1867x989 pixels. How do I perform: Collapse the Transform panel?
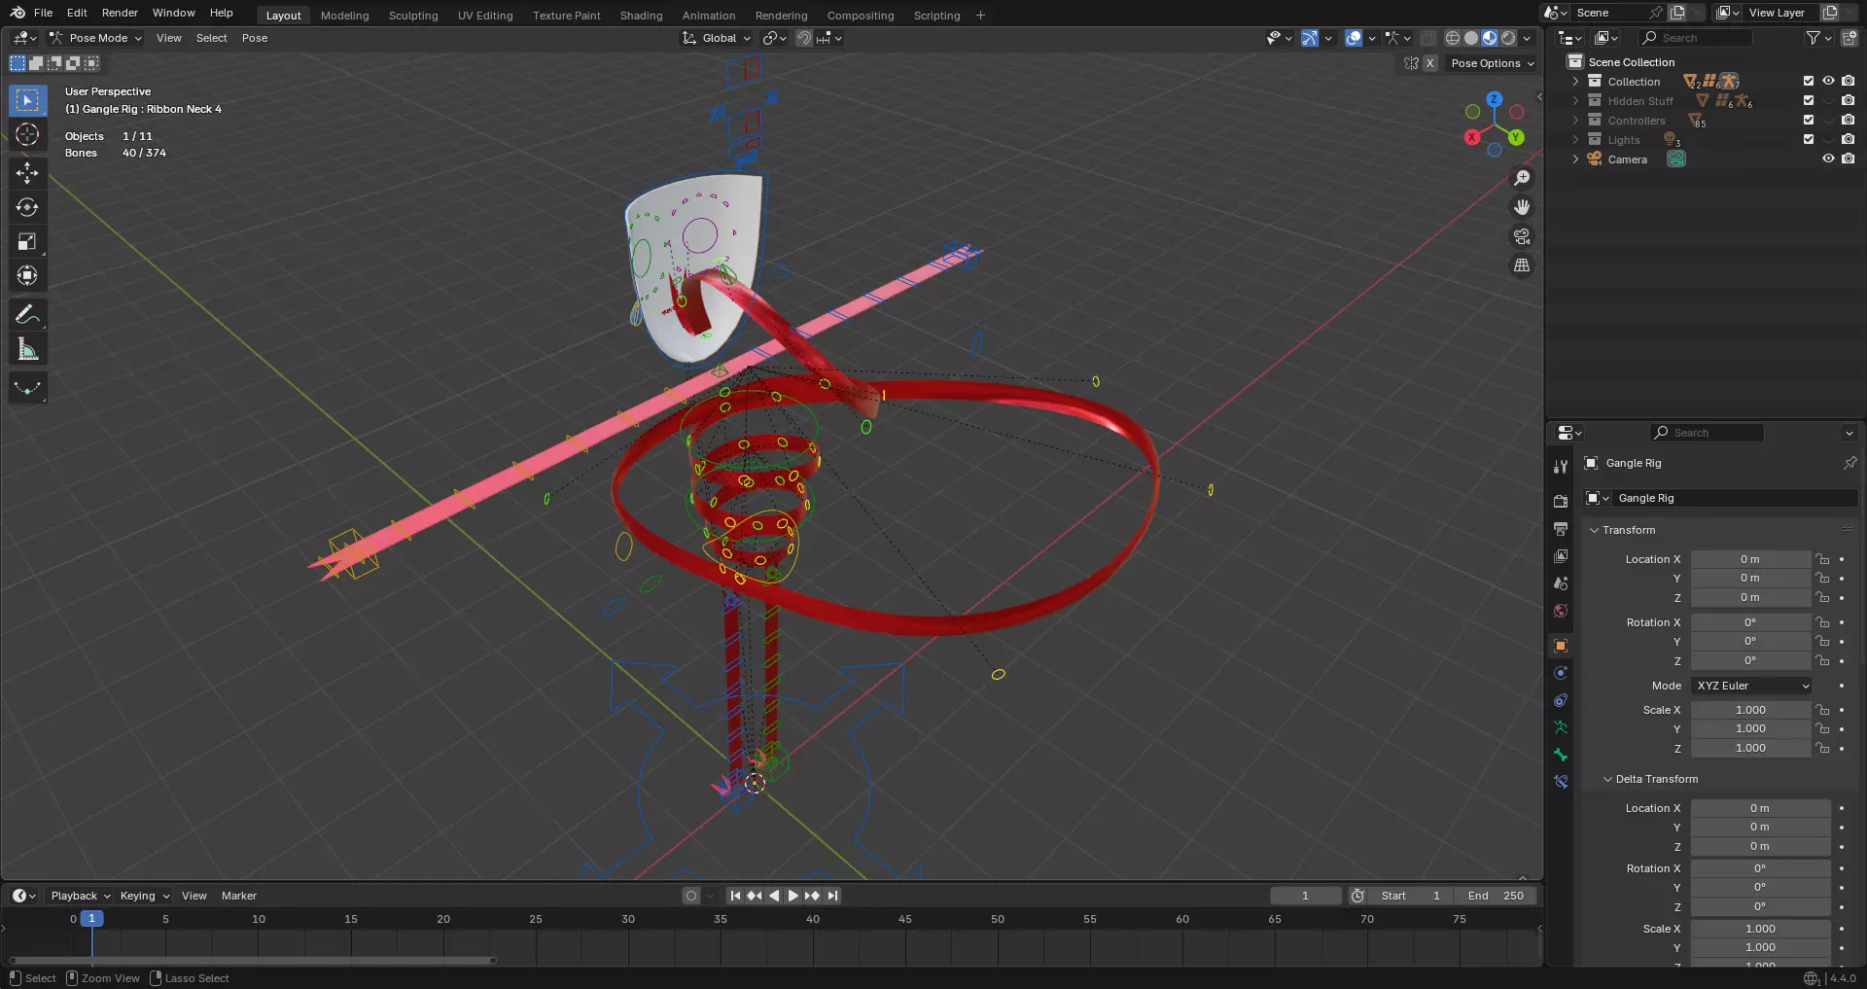coord(1595,530)
